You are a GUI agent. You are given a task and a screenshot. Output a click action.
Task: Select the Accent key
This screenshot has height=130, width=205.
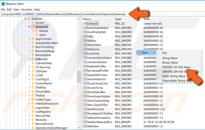[40, 23]
